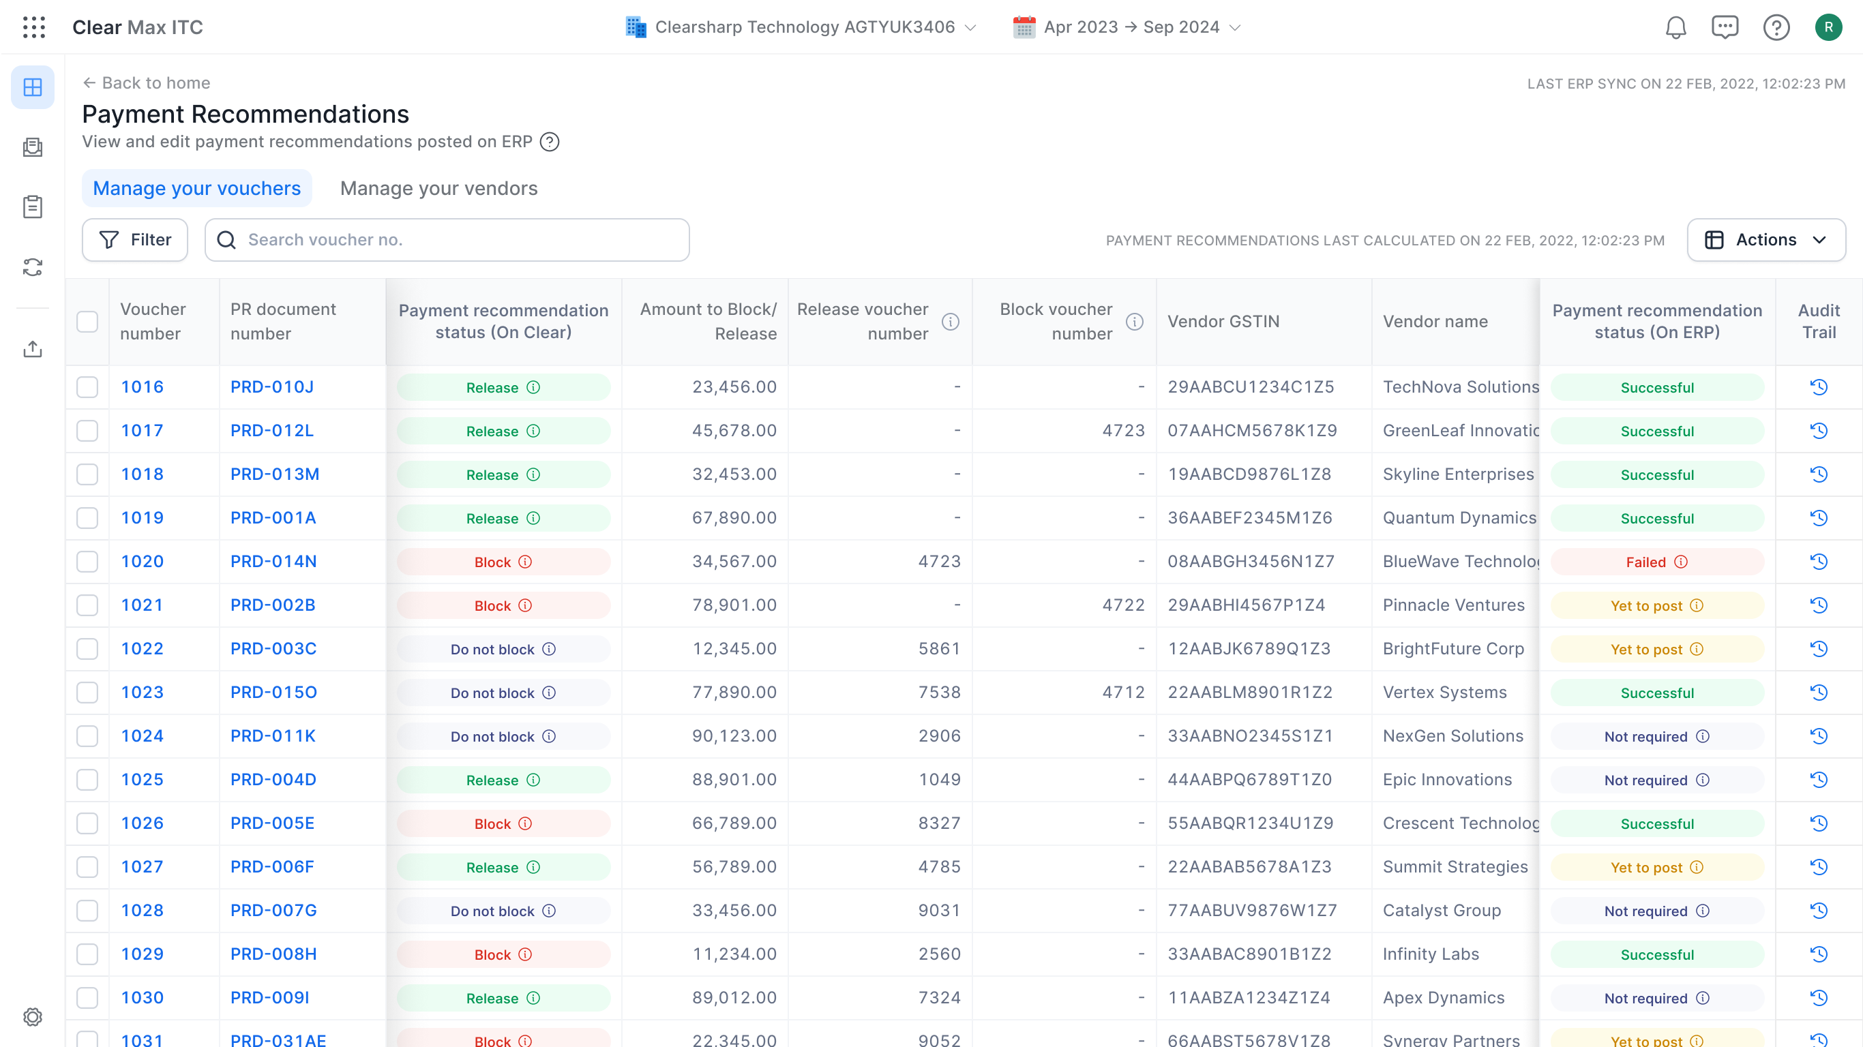Open the chat messages icon
The width and height of the screenshot is (1863, 1047).
tap(1725, 27)
